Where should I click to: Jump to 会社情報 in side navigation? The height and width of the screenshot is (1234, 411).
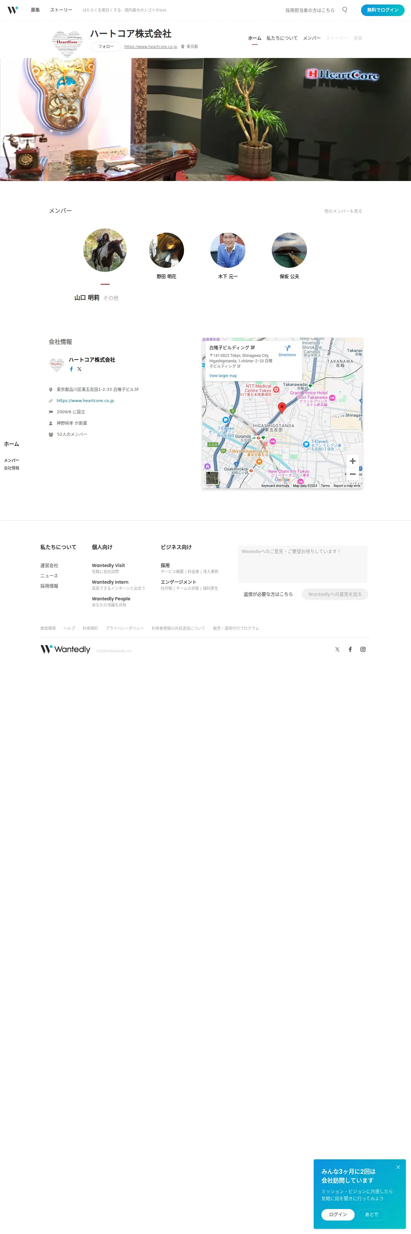[12, 468]
